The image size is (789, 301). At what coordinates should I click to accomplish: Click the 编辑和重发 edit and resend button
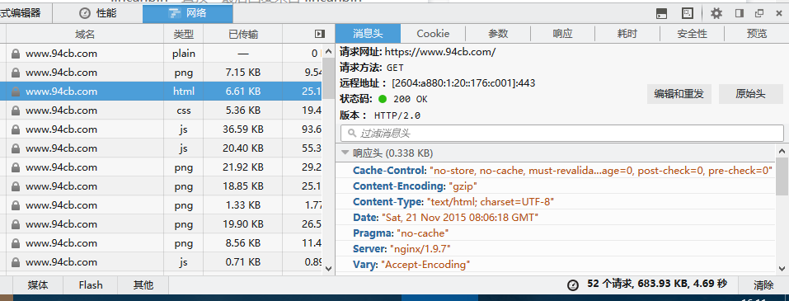pos(679,94)
